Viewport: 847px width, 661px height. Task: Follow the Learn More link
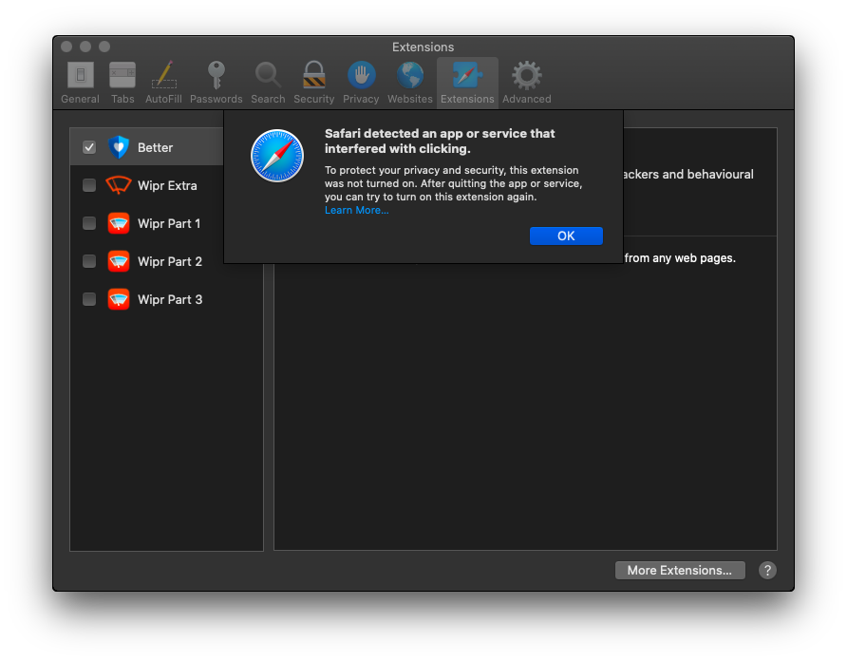[x=356, y=210]
